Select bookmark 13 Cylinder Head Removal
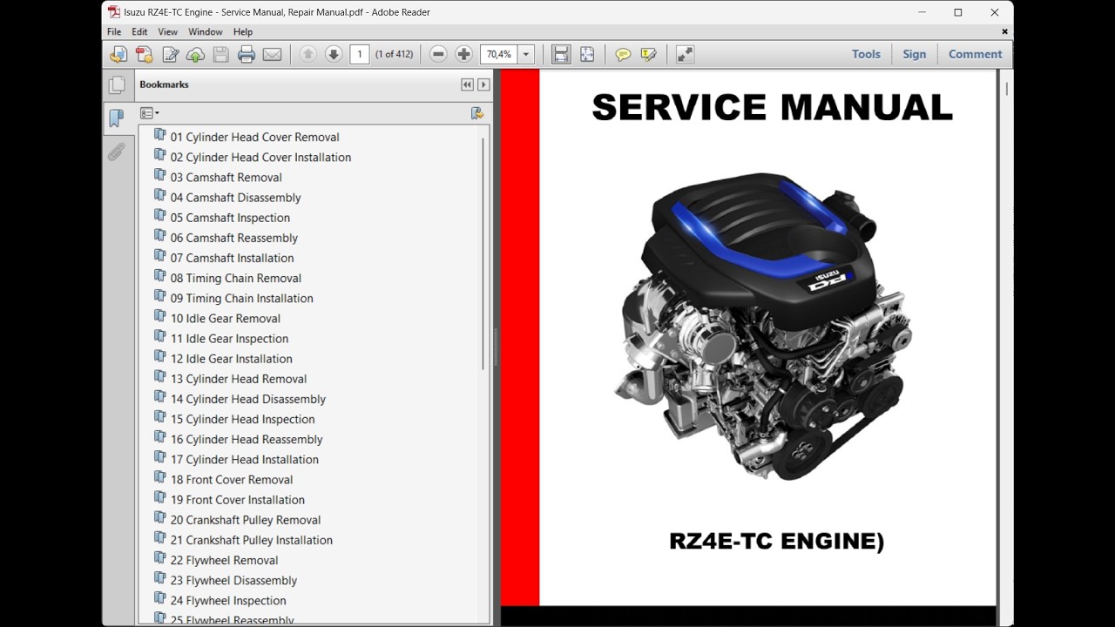The width and height of the screenshot is (1115, 627). pos(238,379)
